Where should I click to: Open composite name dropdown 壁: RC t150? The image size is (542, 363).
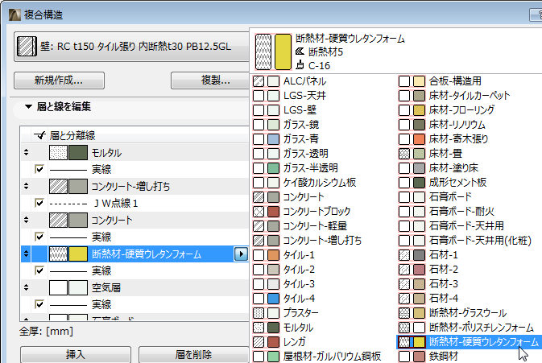tap(131, 47)
